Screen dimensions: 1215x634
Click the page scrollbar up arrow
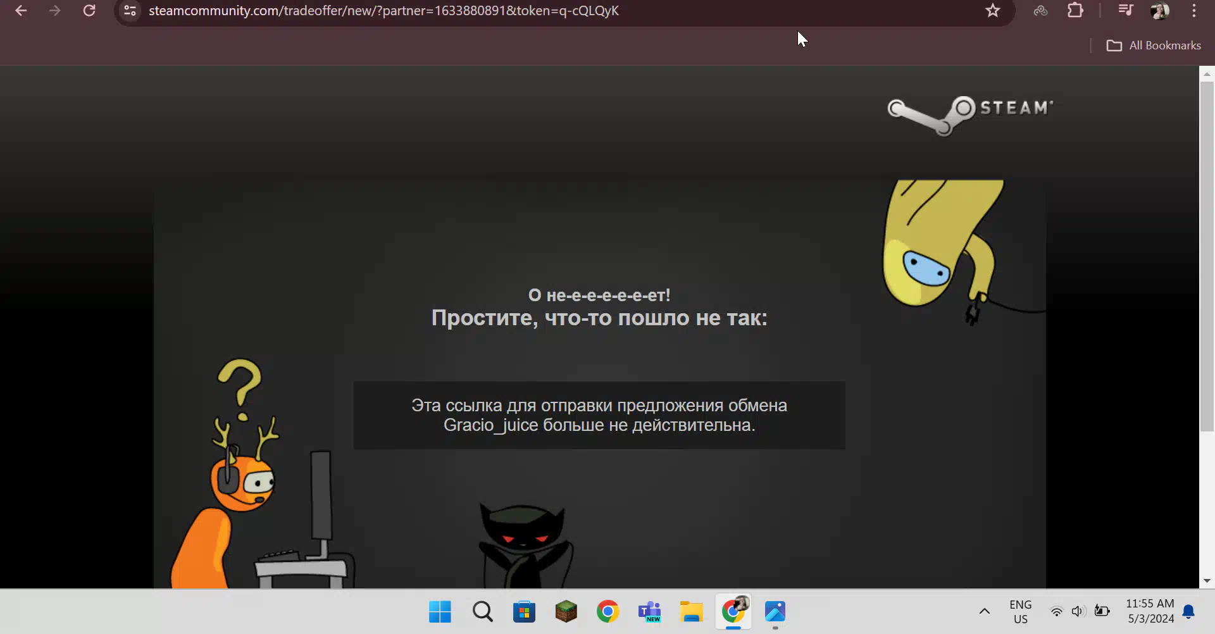tap(1207, 74)
